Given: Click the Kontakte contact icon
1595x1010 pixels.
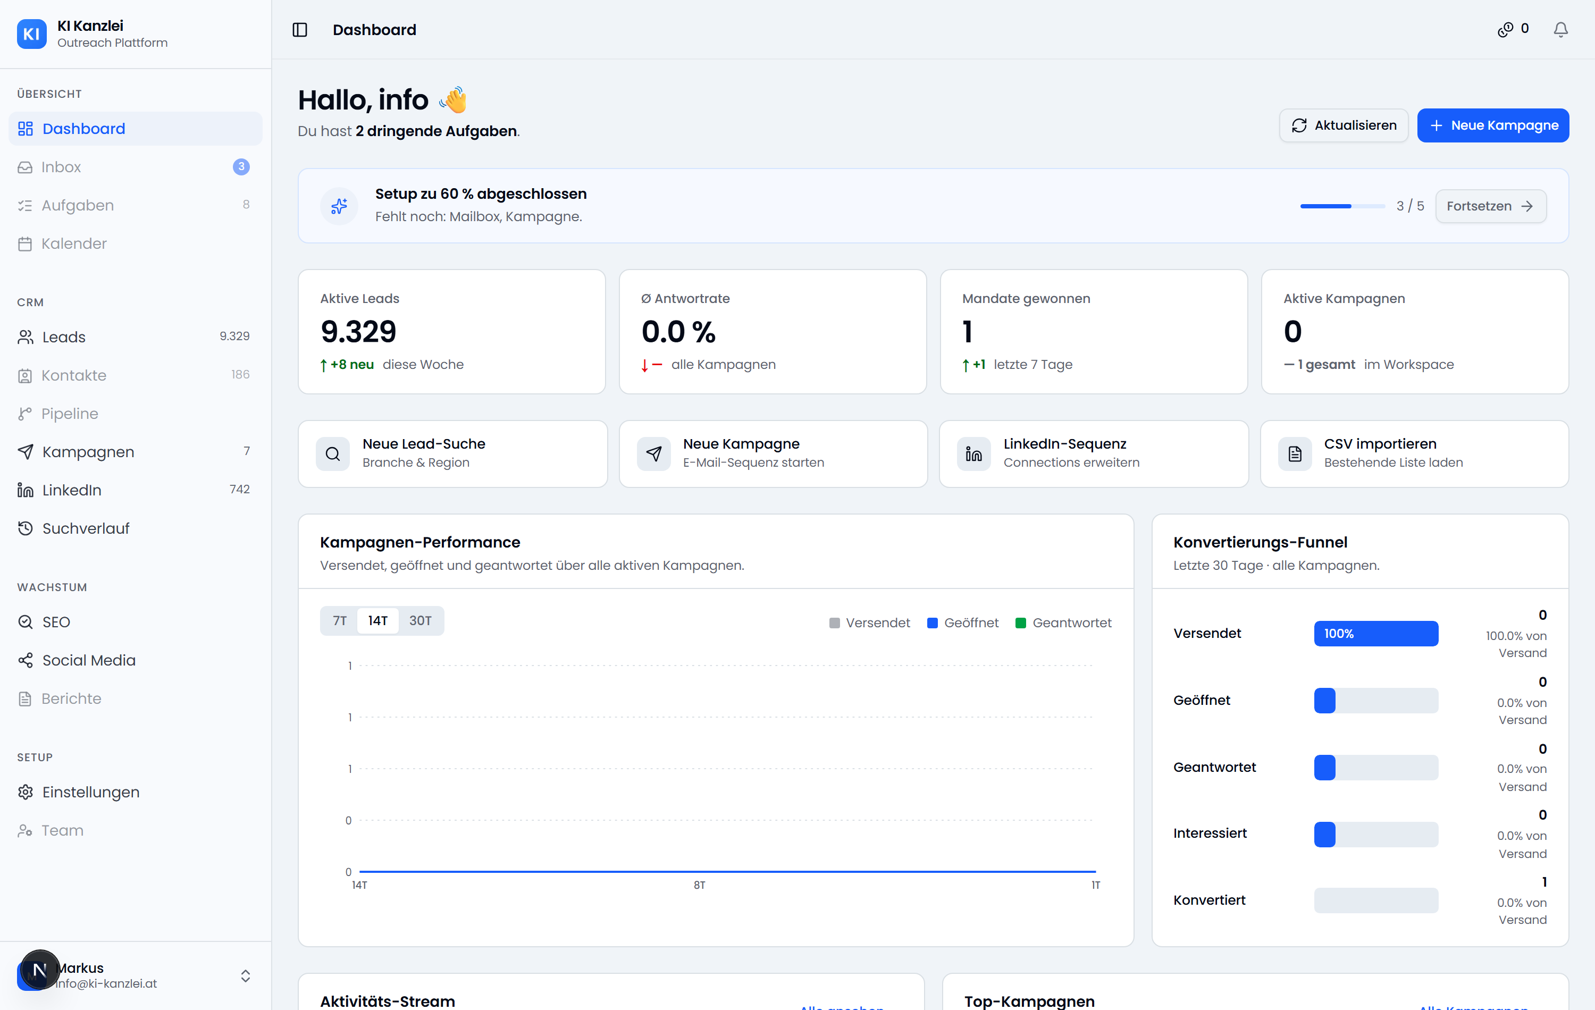Looking at the screenshot, I should coord(25,375).
